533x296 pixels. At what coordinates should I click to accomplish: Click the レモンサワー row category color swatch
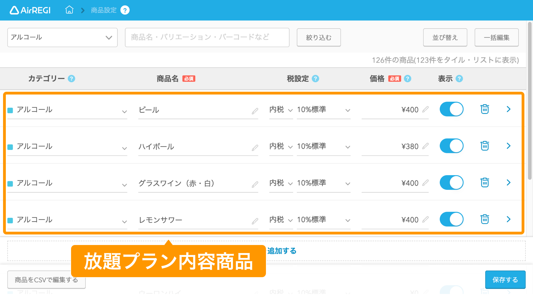point(10,220)
